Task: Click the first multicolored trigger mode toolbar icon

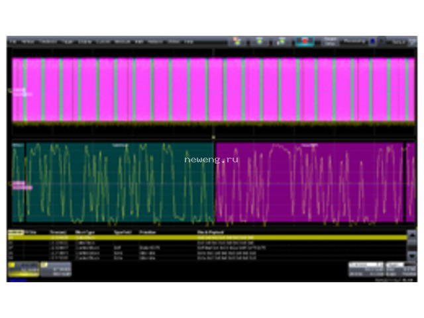Action: pos(237,41)
